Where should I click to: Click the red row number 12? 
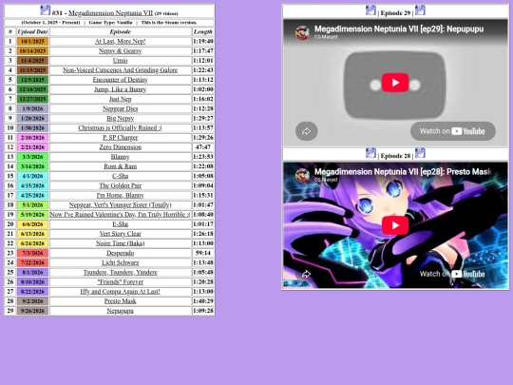[10, 147]
